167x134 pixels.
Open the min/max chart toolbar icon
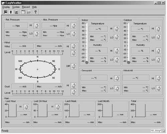[16, 12]
